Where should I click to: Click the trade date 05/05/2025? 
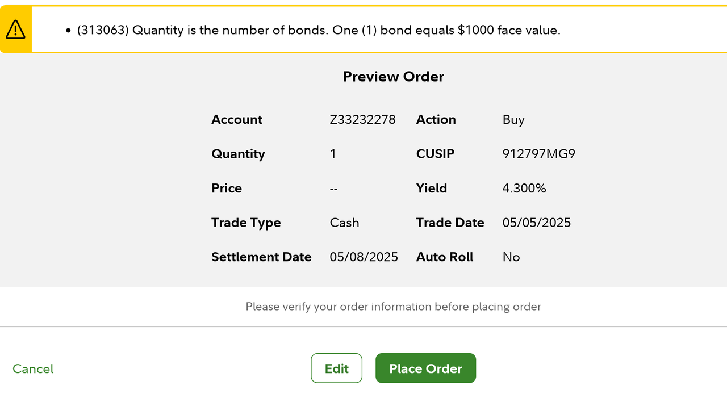pos(536,223)
